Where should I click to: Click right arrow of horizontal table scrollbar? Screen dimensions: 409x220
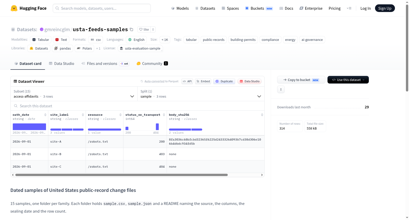262,175
